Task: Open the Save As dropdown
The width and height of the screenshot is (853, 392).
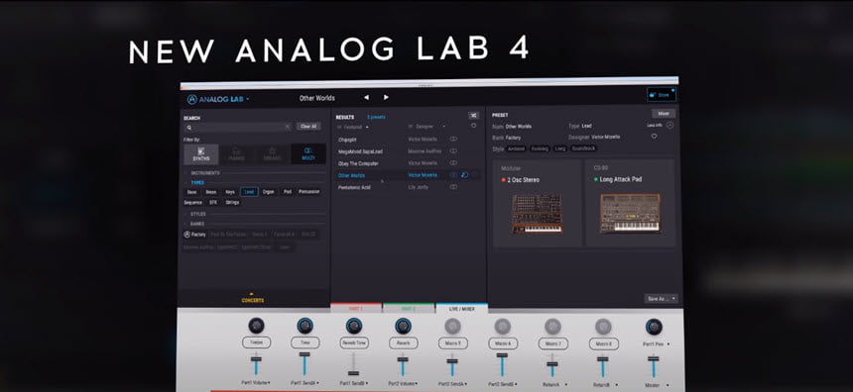Action: pyautogui.click(x=661, y=299)
